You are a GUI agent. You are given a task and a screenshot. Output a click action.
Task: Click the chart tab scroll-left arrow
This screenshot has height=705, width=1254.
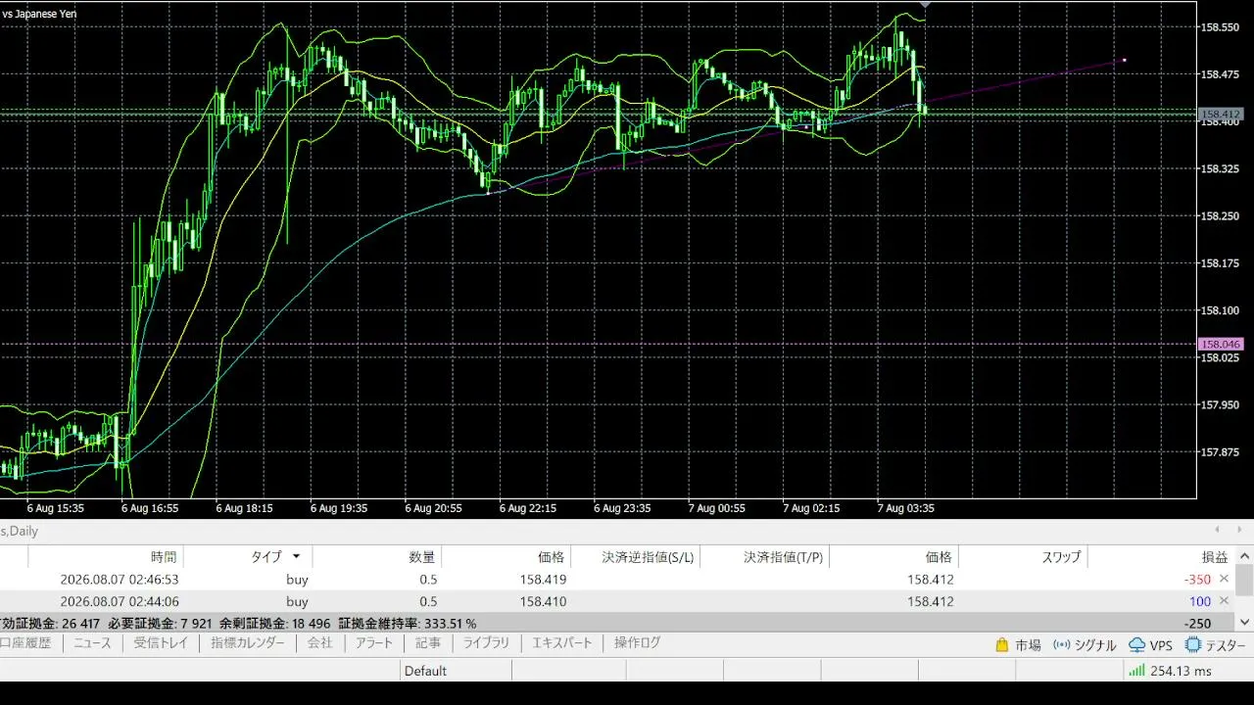click(x=1216, y=531)
